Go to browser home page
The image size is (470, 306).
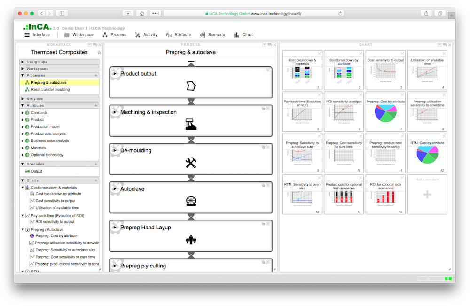coord(142,14)
